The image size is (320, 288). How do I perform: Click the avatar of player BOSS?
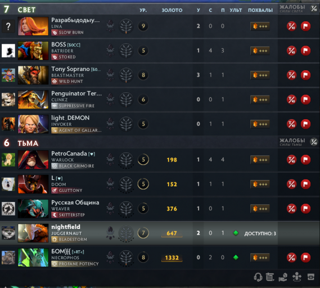pyautogui.click(x=8, y=51)
